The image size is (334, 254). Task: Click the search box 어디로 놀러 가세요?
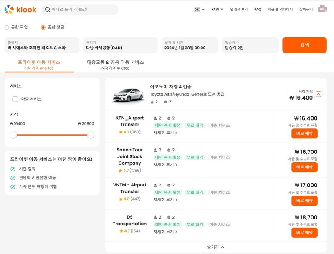pyautogui.click(x=80, y=9)
